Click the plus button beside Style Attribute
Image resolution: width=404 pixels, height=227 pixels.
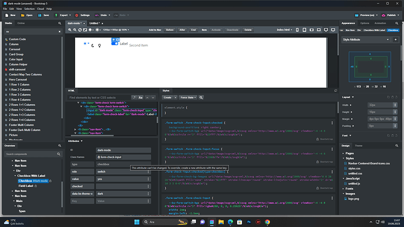(x=395, y=40)
